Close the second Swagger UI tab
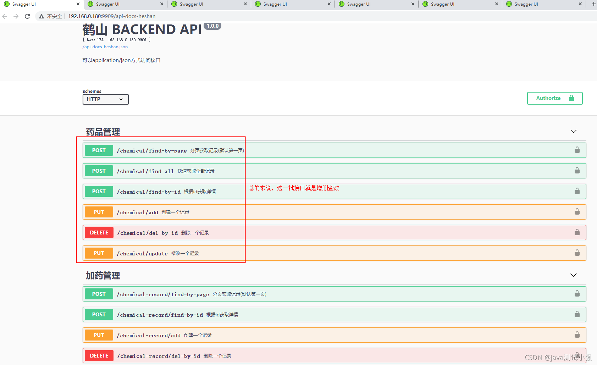597x365 pixels. [x=162, y=4]
